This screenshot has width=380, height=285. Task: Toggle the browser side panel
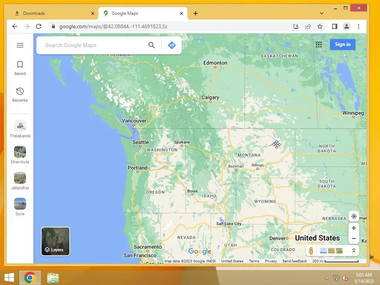(x=335, y=26)
